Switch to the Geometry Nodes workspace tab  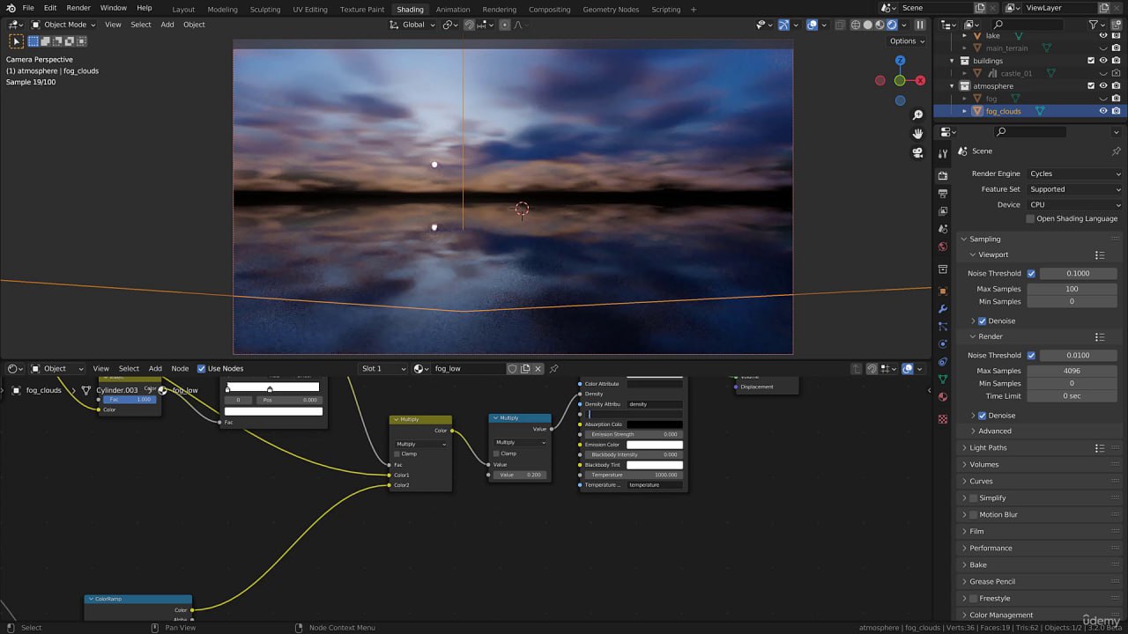pos(610,9)
